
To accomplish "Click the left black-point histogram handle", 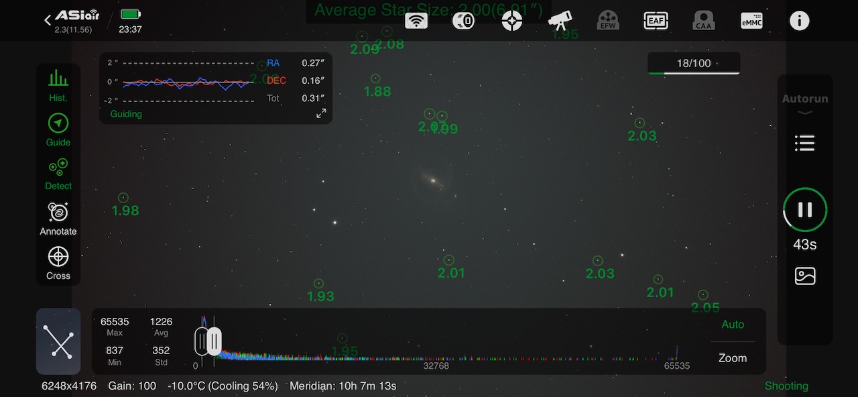I will click(201, 341).
